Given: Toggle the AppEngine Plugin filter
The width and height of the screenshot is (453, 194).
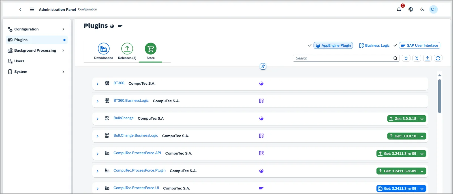Looking at the screenshot, I should pos(333,45).
